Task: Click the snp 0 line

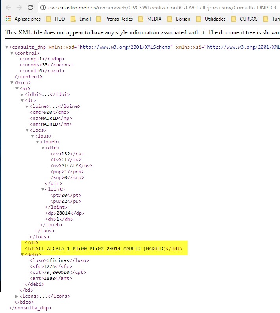Action: [67, 178]
